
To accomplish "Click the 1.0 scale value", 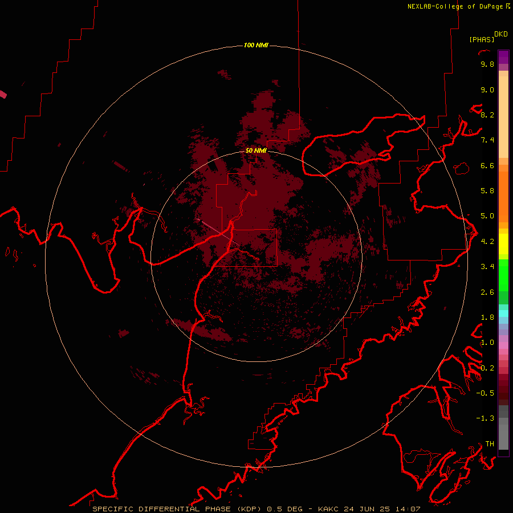I will 487,343.
